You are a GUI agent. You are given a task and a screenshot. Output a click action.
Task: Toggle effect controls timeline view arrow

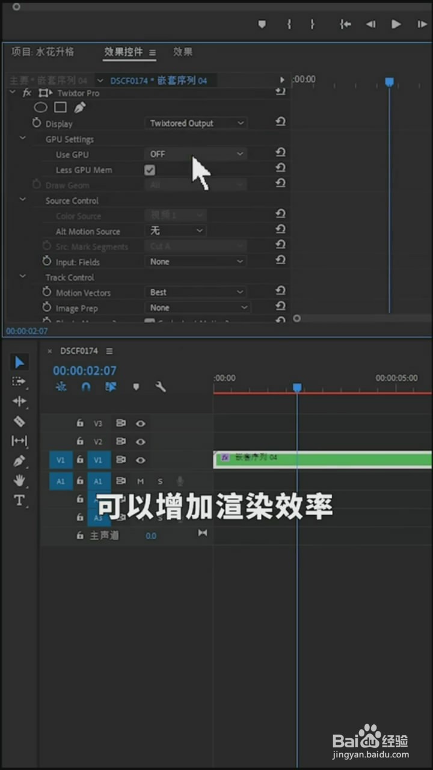click(x=282, y=79)
